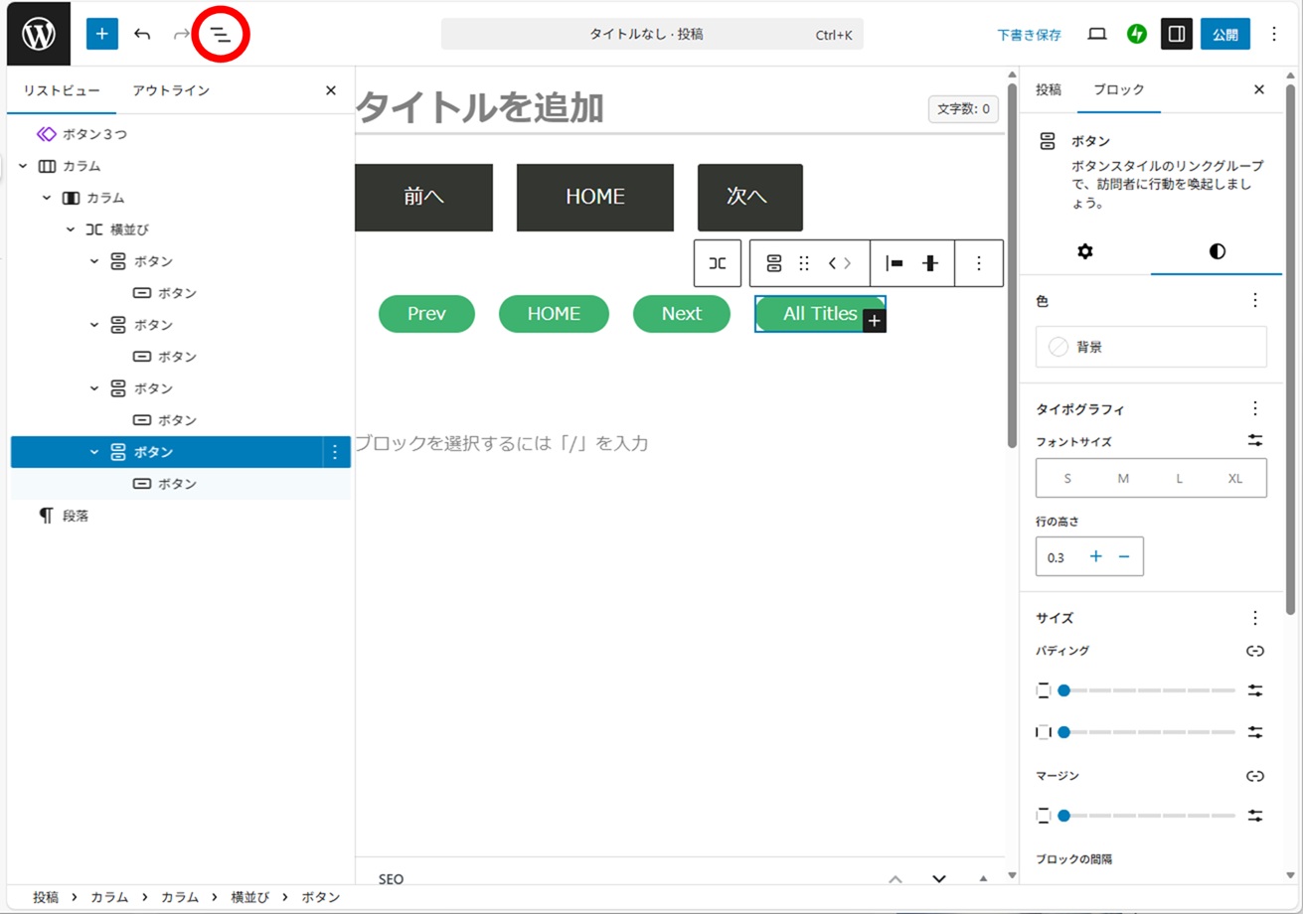This screenshot has height=914, width=1303.
Task: Click the block inserter plus button
Action: pos(102,34)
